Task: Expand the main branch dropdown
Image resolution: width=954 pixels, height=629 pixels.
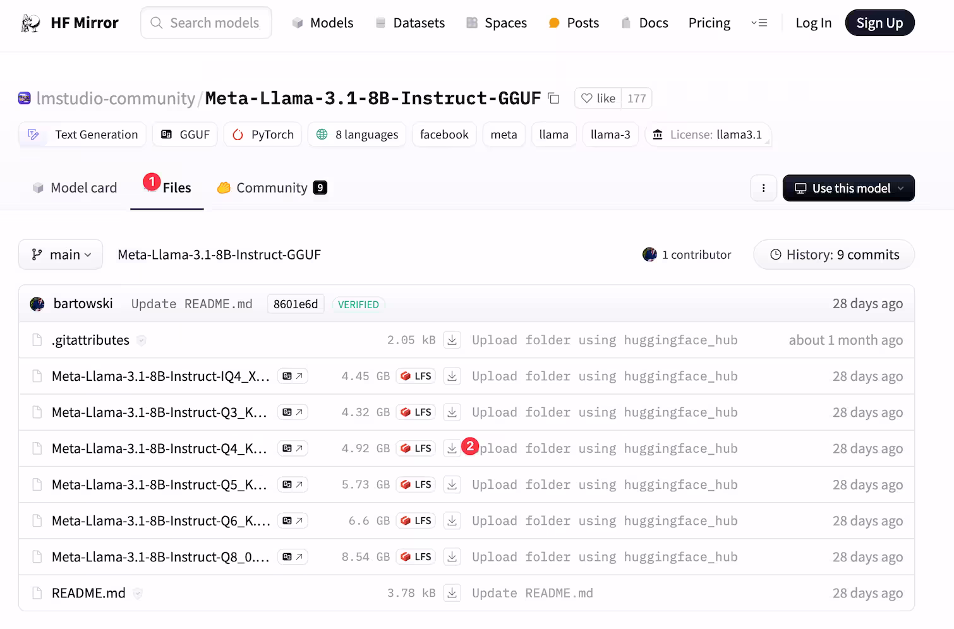Action: coord(61,255)
